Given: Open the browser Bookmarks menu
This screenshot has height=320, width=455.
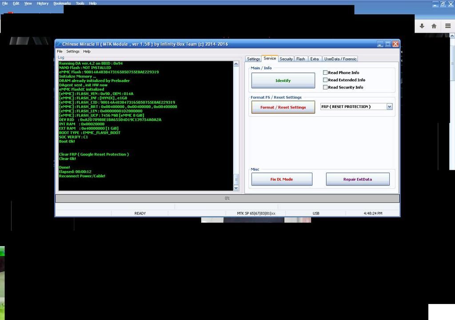Looking at the screenshot, I should pos(62,3).
